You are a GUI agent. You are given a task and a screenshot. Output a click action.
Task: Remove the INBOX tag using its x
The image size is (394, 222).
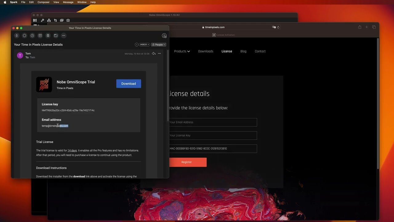pos(148,45)
